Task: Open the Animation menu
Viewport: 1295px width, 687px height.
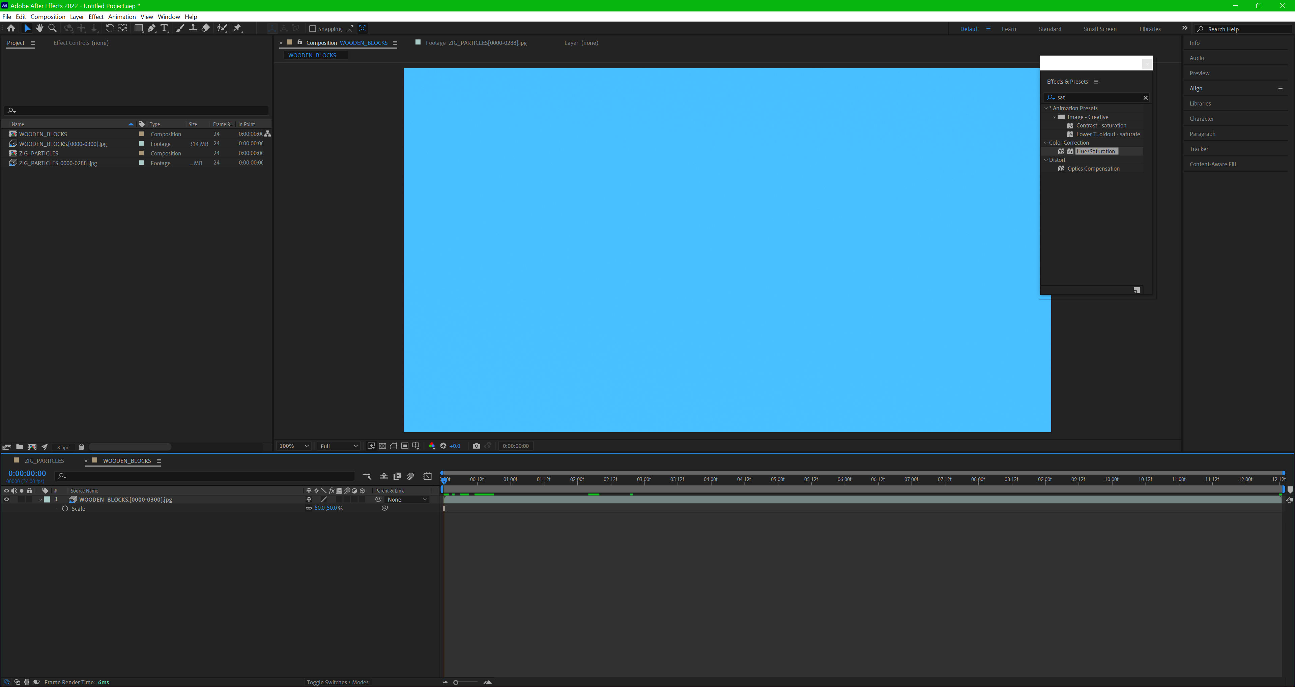Action: (x=122, y=17)
